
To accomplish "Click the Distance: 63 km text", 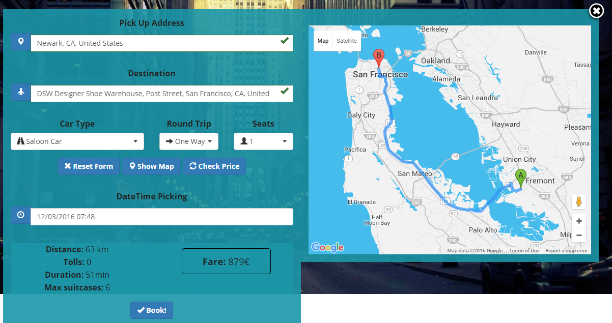I will coord(77,249).
